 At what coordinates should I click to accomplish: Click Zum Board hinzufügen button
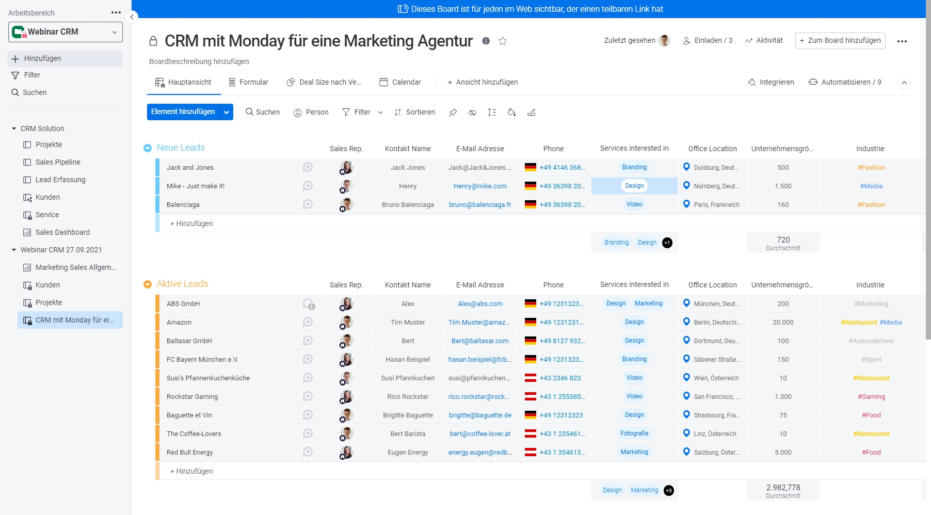840,41
